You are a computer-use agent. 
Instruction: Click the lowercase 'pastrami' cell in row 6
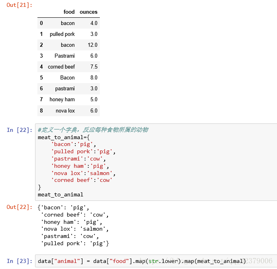[65, 88]
